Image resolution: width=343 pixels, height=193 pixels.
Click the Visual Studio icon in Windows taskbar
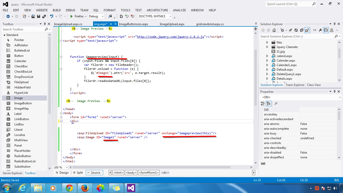pos(131,188)
